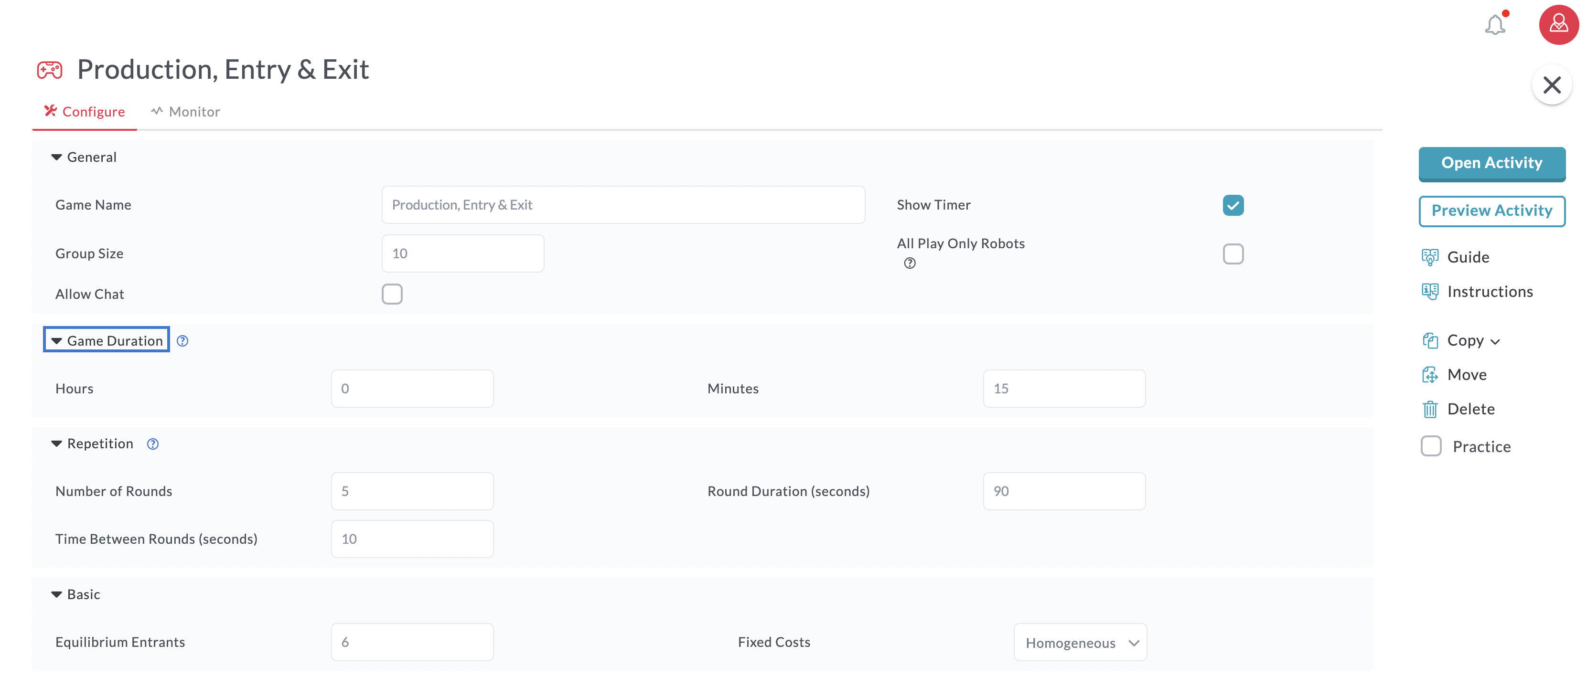This screenshot has height=676, width=1587.
Task: Click the Group Size input field
Action: coord(462,253)
